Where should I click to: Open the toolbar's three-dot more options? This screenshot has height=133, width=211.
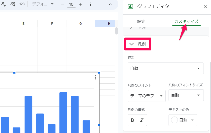[x=91, y=4]
